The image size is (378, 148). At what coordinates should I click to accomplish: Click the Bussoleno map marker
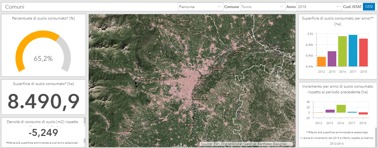click(x=90, y=63)
